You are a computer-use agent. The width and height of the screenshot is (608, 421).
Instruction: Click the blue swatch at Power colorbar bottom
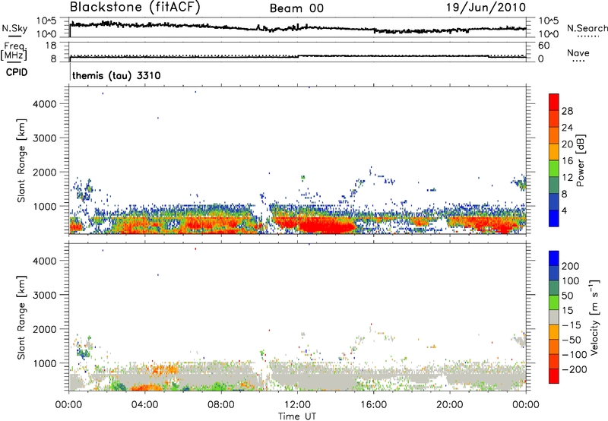point(554,218)
